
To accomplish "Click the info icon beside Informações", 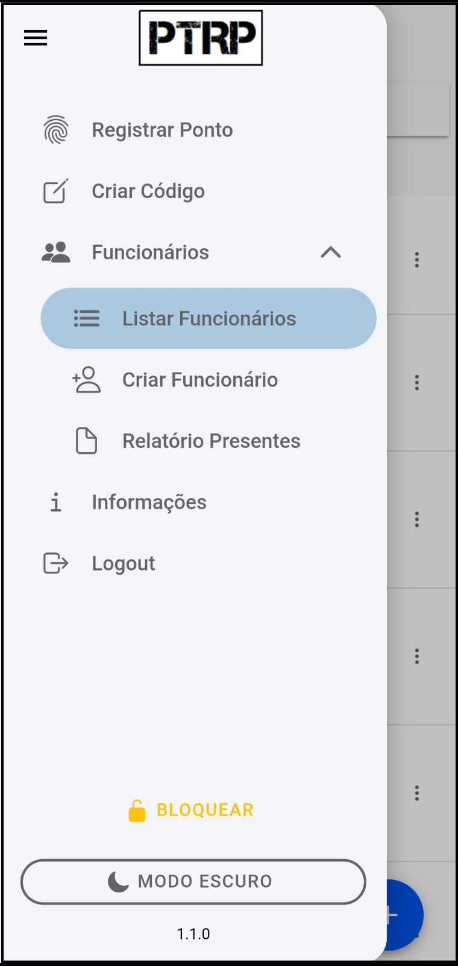I will tap(55, 502).
